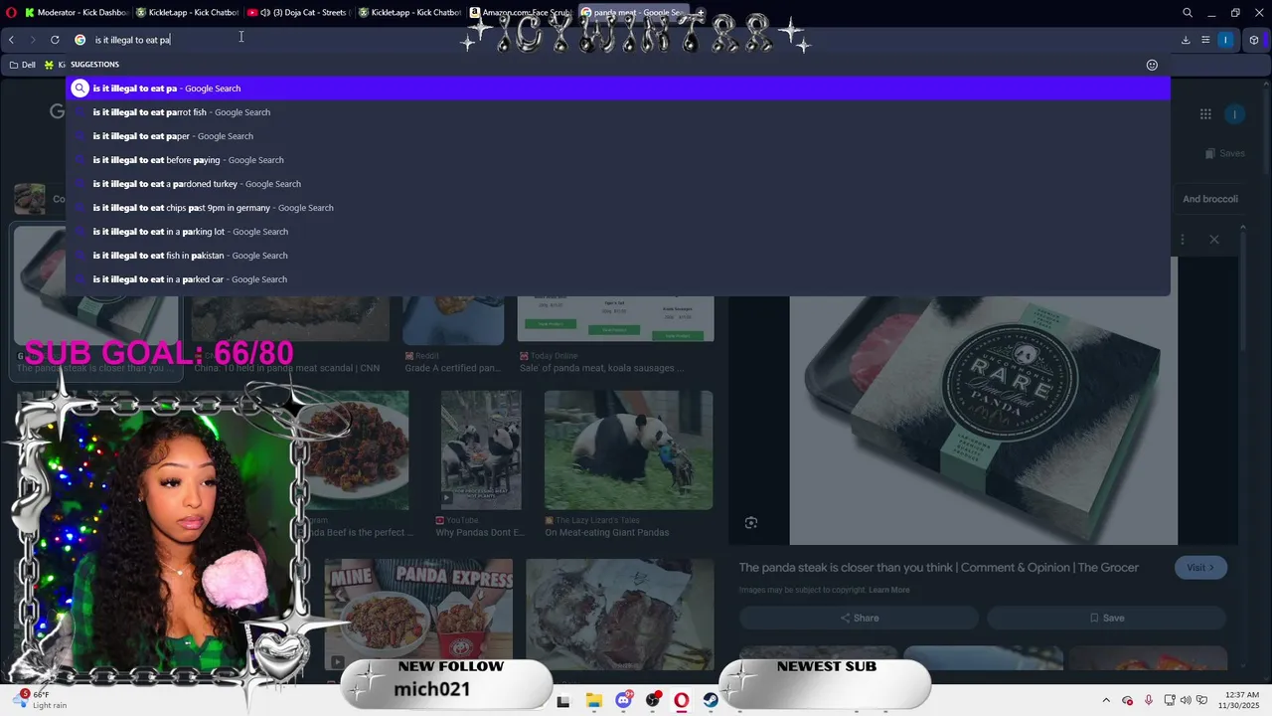Select suggestion 'eat in a parking lot'
The width and height of the screenshot is (1272, 716).
click(618, 232)
